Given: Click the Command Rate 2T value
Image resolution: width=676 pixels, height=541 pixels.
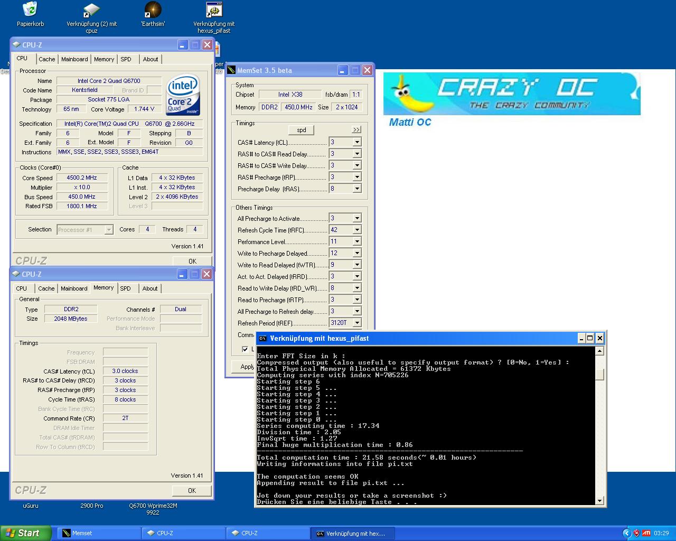Looking at the screenshot, I should tap(125, 418).
